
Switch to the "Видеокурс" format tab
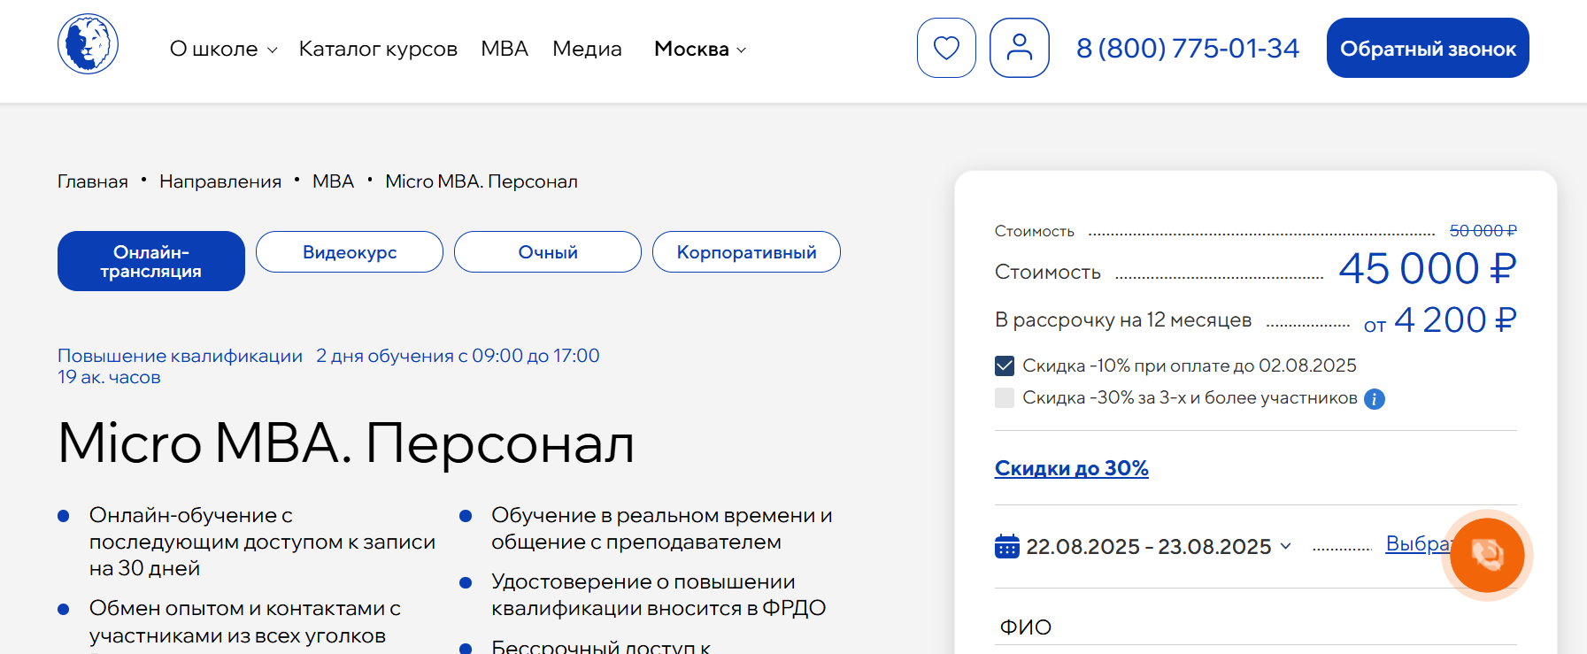tap(350, 252)
